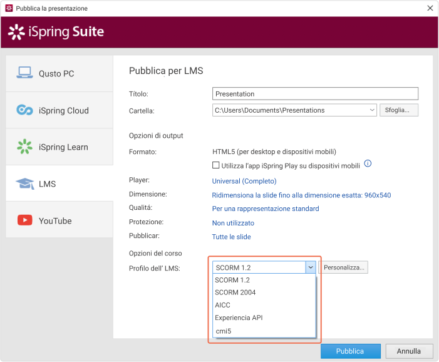The width and height of the screenshot is (439, 362).
Task: Choose AICC from the LMS profile list
Action: [x=264, y=305]
